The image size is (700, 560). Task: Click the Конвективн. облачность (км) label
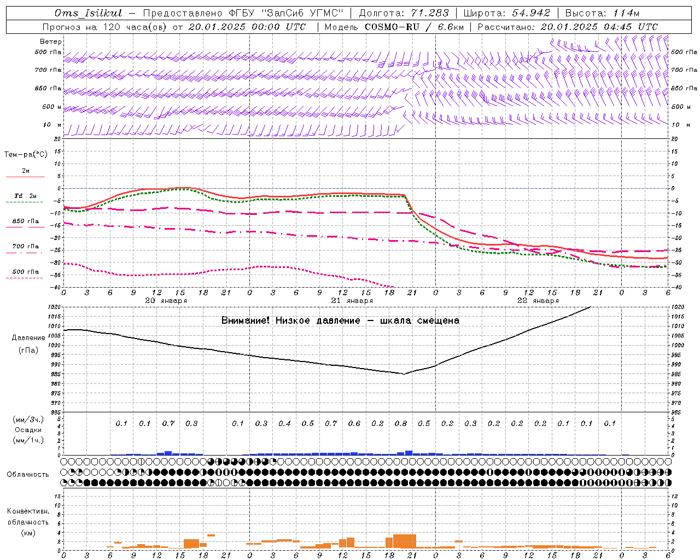pos(28,522)
